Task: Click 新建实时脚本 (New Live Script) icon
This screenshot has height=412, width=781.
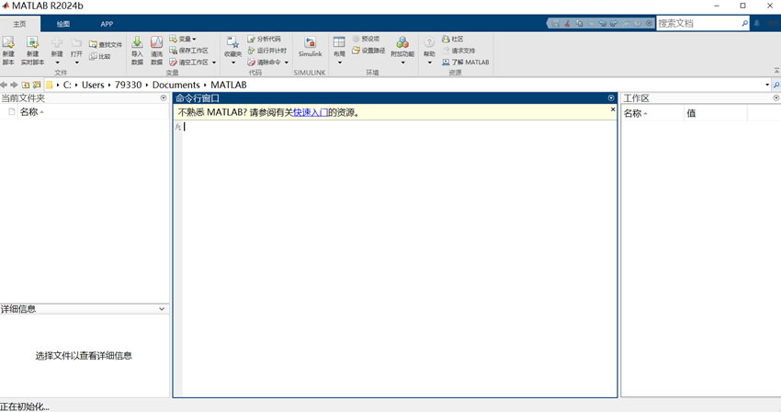Action: (32, 43)
